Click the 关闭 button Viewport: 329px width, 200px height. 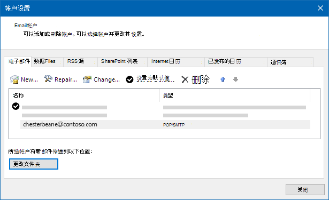click(305, 189)
